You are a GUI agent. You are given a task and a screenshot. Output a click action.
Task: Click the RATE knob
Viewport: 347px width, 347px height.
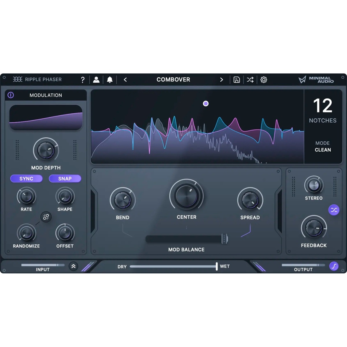pyautogui.click(x=26, y=197)
